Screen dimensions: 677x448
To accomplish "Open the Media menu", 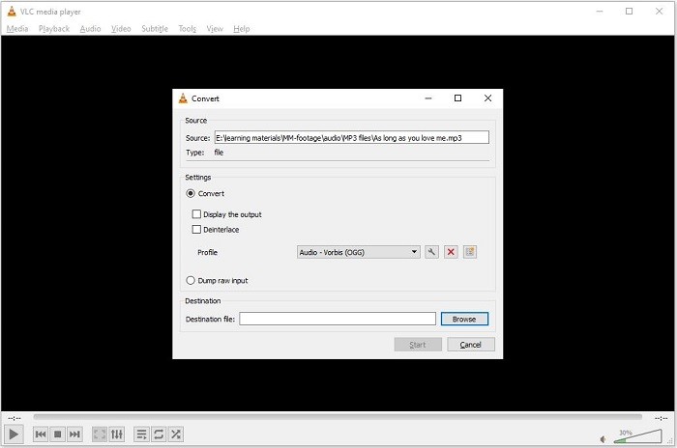I will pos(17,28).
